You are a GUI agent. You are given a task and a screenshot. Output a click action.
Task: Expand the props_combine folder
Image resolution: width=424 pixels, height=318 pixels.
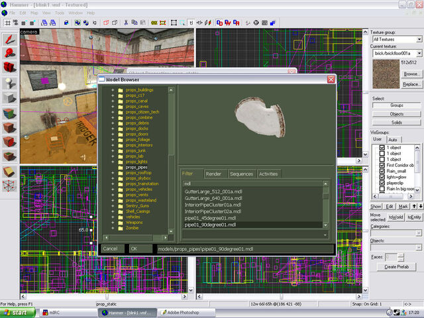click(x=113, y=118)
